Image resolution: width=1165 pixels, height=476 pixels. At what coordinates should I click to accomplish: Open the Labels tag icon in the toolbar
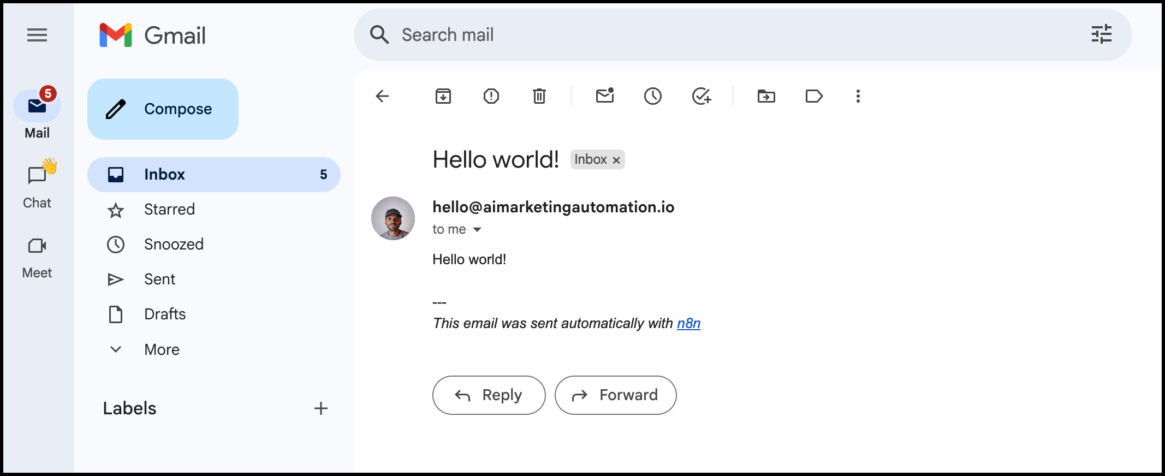pos(814,97)
